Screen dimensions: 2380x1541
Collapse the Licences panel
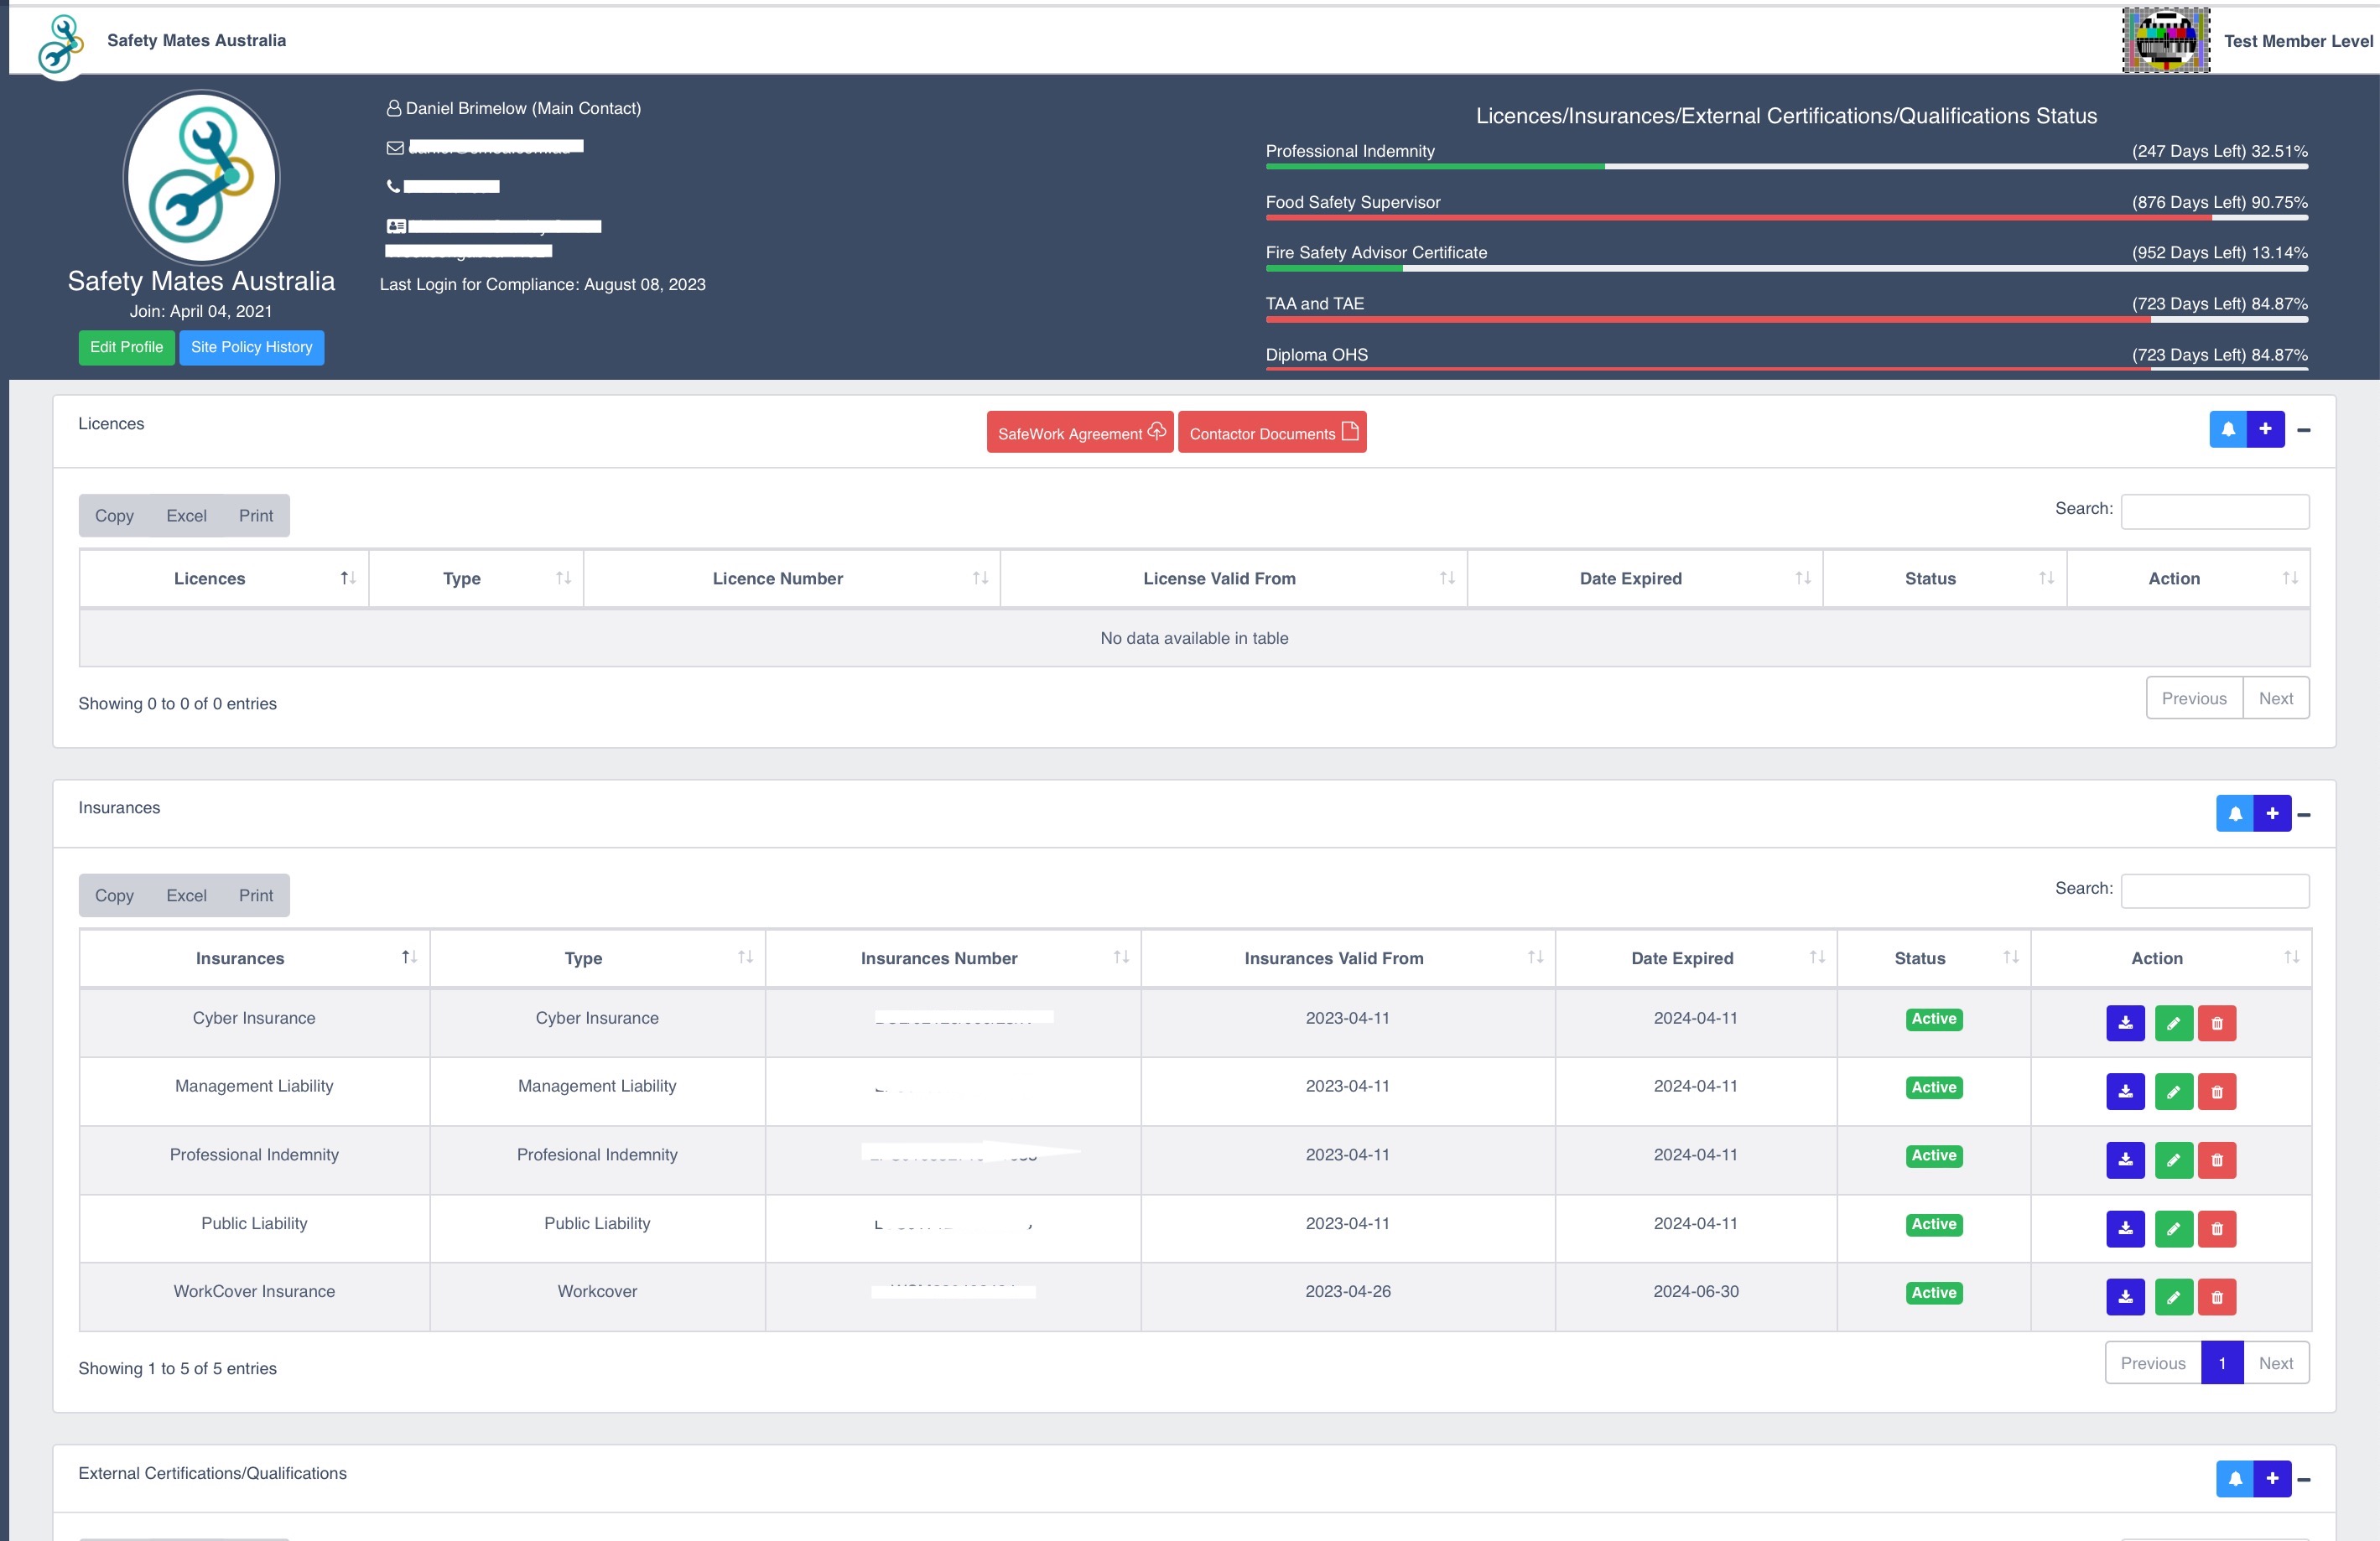pos(2304,430)
